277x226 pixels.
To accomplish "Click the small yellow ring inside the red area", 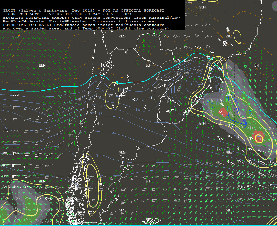I will [x=259, y=138].
